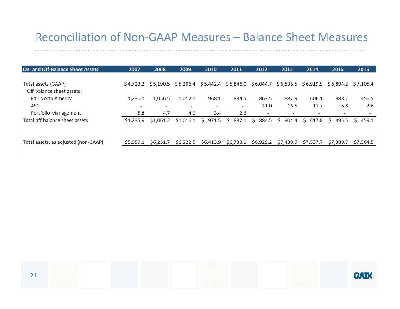
Task: Select ASC value 6.8
Action: [345, 106]
